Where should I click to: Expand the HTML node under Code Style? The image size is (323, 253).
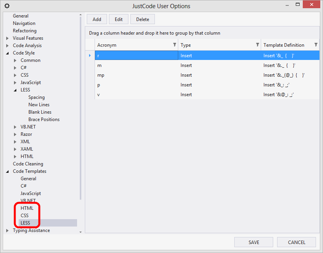pyautogui.click(x=15, y=157)
